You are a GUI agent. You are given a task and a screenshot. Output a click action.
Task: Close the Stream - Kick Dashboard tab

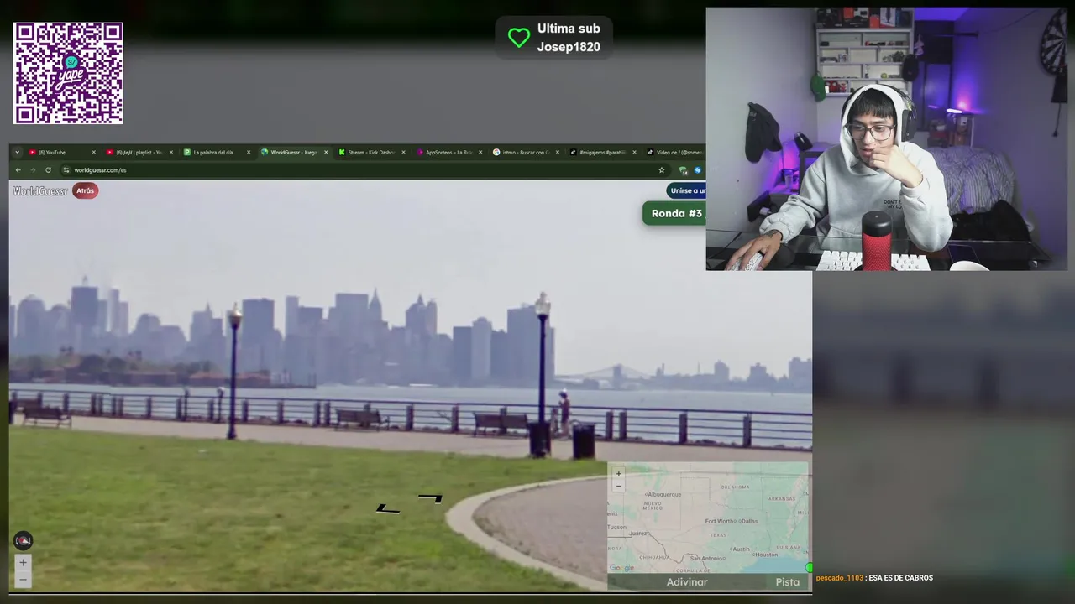[x=403, y=153]
